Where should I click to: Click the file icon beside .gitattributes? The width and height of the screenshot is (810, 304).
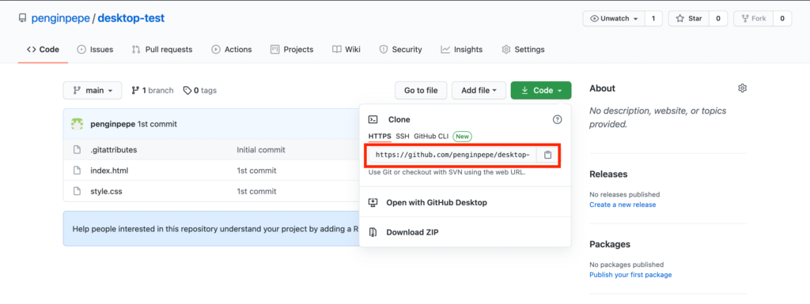[x=77, y=150]
